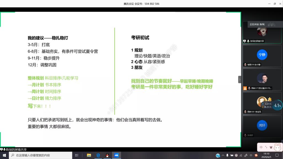Open File Explorer from the taskbar
The height and width of the screenshot is (159, 283).
tap(89, 155)
